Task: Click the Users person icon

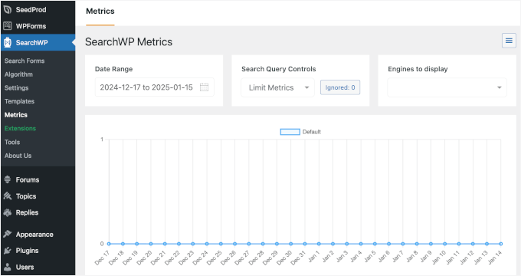Action: pyautogui.click(x=8, y=267)
